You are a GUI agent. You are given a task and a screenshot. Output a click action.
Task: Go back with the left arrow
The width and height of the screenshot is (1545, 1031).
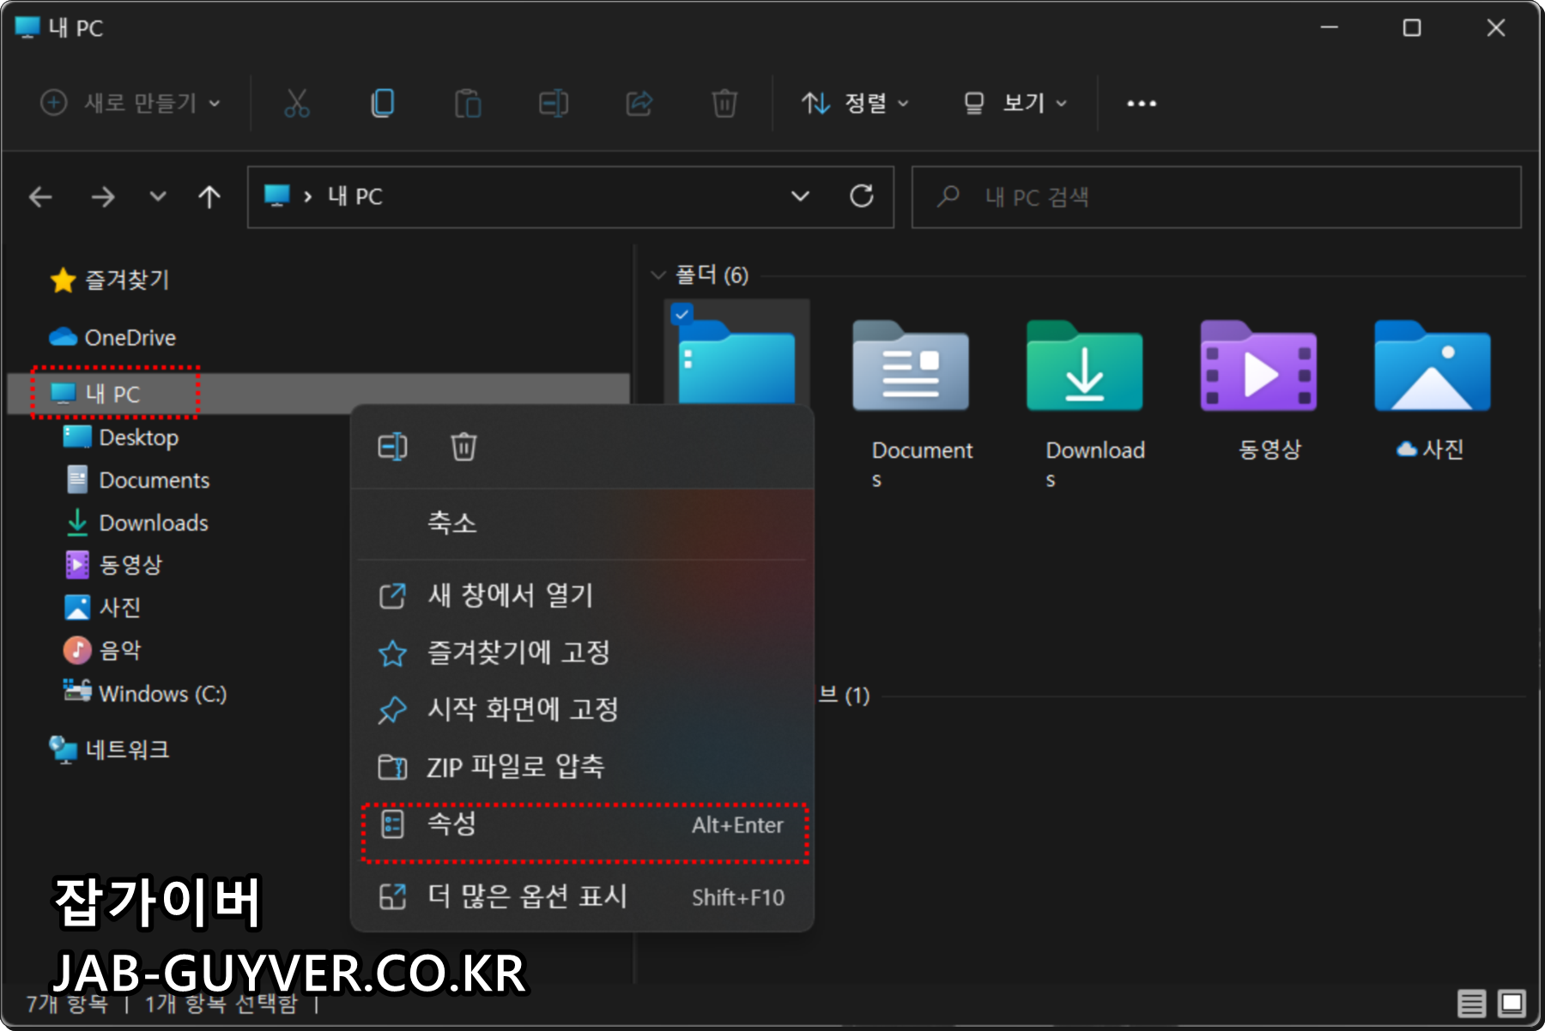click(40, 197)
